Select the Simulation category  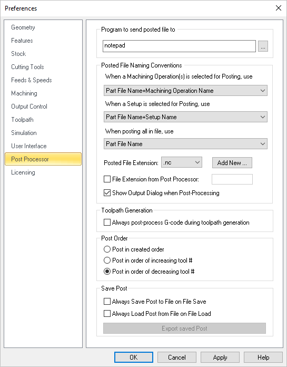click(x=24, y=133)
